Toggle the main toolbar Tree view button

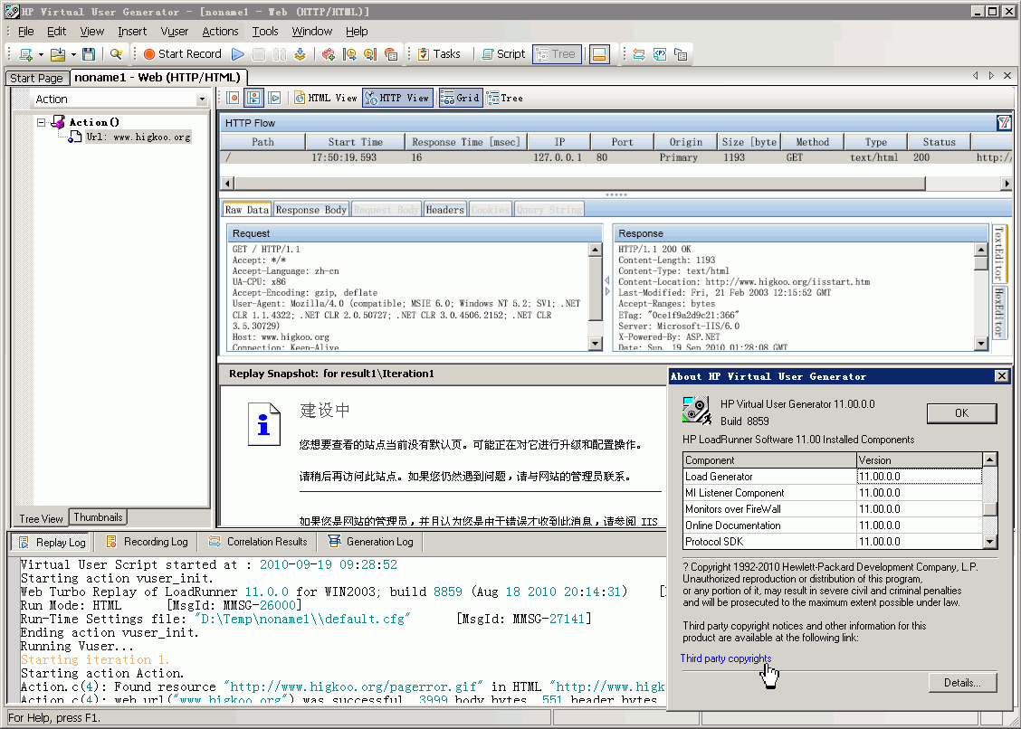coord(557,54)
